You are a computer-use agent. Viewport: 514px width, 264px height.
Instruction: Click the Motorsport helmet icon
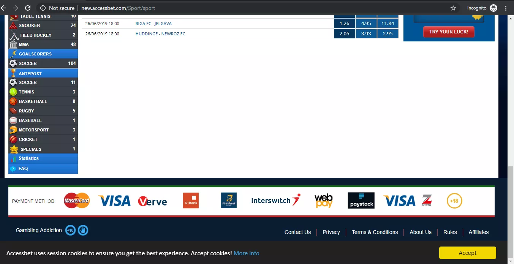point(13,130)
